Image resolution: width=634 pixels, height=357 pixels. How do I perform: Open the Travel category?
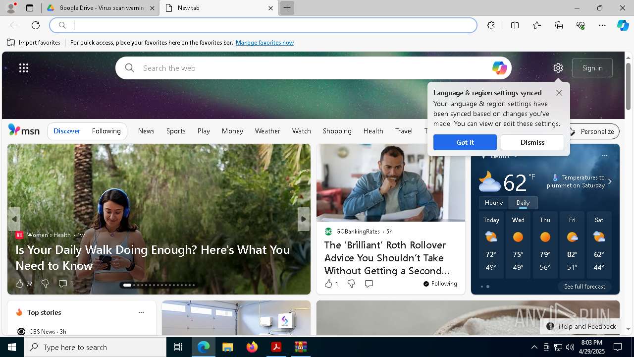click(x=404, y=131)
